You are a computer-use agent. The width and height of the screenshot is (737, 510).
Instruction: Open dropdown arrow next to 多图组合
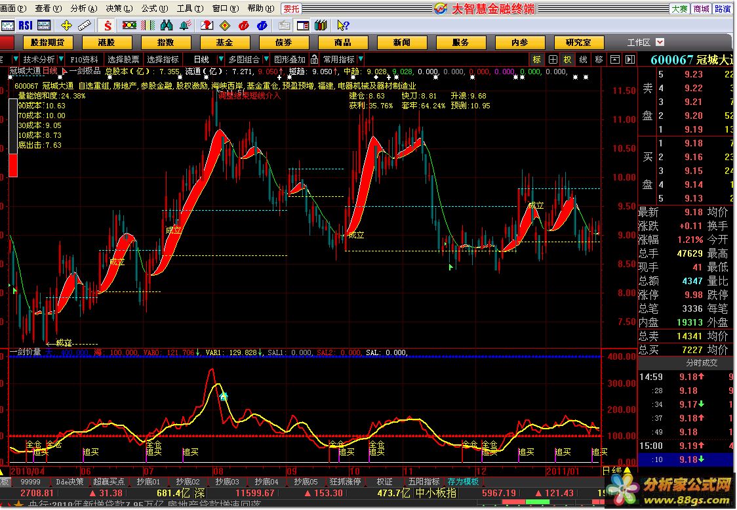tap(266, 59)
